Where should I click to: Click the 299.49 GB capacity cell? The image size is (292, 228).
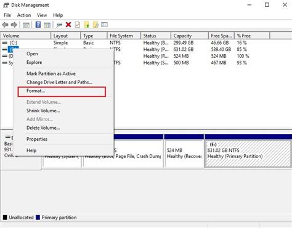(x=184, y=43)
